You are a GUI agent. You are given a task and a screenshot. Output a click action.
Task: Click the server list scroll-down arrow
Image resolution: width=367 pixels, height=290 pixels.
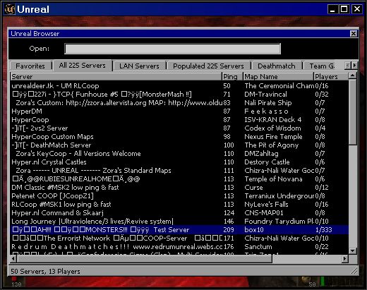[x=352, y=250]
